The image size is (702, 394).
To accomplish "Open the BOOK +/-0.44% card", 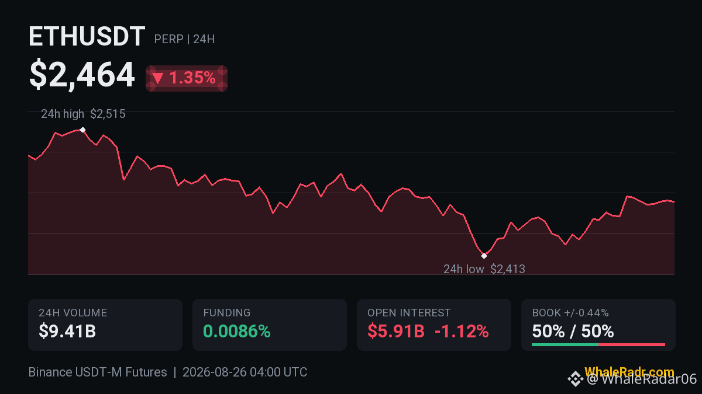I will tap(598, 325).
